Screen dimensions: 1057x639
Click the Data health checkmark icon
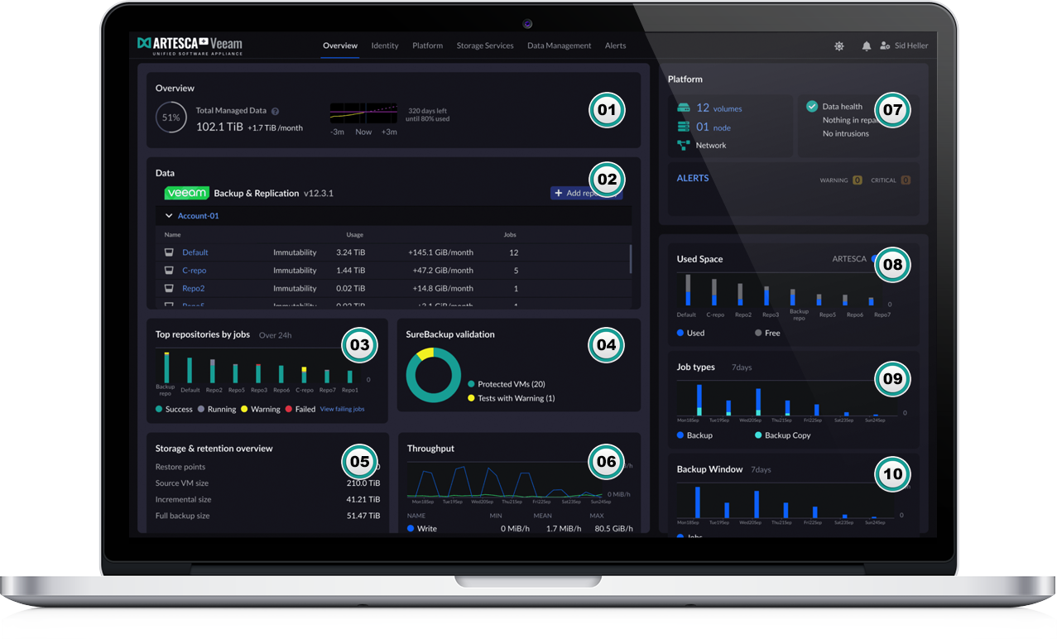coord(812,107)
